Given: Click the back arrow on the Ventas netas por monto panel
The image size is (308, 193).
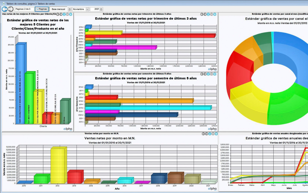Looking at the screenshot, I should (x=204, y=134).
